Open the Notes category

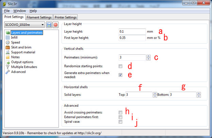tap(15, 57)
